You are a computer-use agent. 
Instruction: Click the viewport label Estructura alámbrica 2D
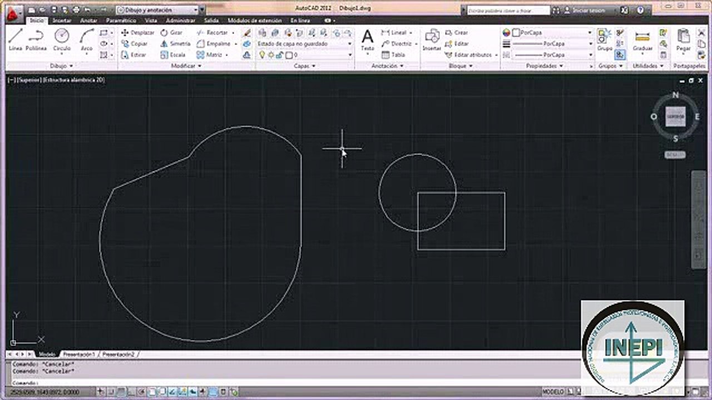click(73, 80)
